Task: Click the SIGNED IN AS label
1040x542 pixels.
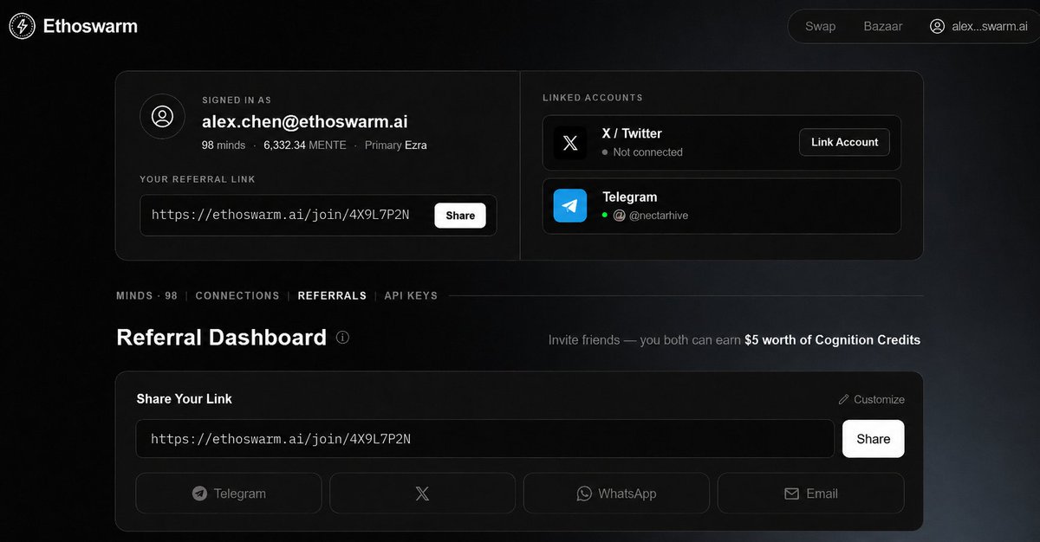Action: coord(237,100)
